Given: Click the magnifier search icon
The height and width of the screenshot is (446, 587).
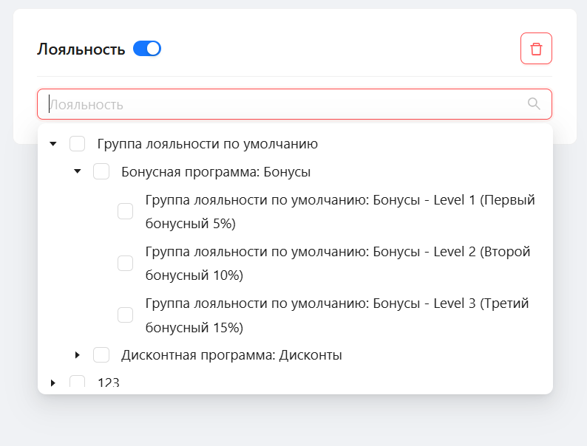Looking at the screenshot, I should click(534, 104).
